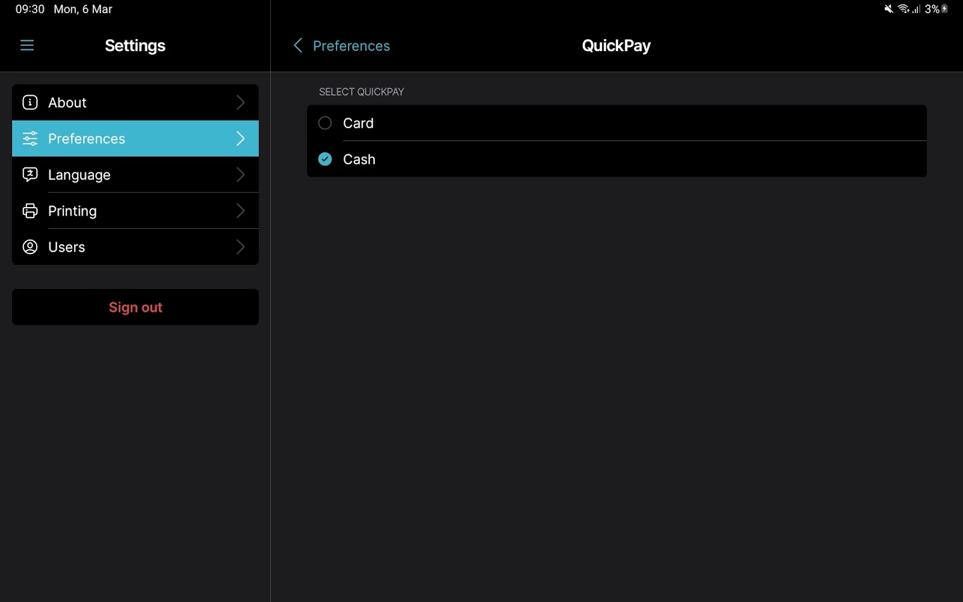Image resolution: width=963 pixels, height=602 pixels.
Task: Click the Preferences sliders icon
Action: [x=29, y=138]
